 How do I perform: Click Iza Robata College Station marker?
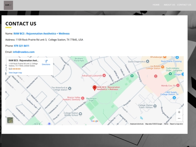pyautogui.click(x=163, y=67)
